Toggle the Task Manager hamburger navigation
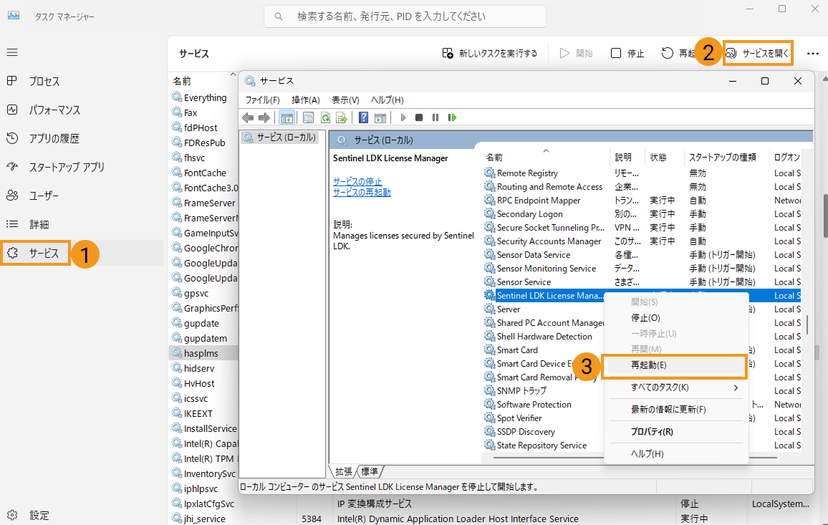This screenshot has width=828, height=525. tap(12, 52)
